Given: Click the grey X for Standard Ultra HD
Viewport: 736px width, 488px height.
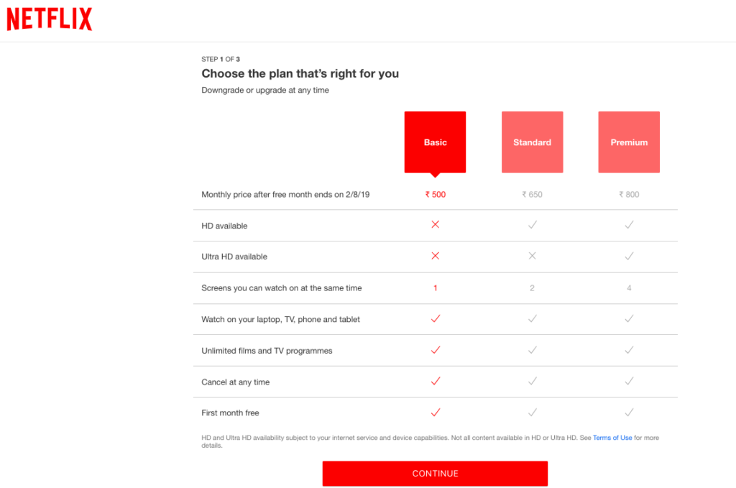Looking at the screenshot, I should [x=532, y=256].
